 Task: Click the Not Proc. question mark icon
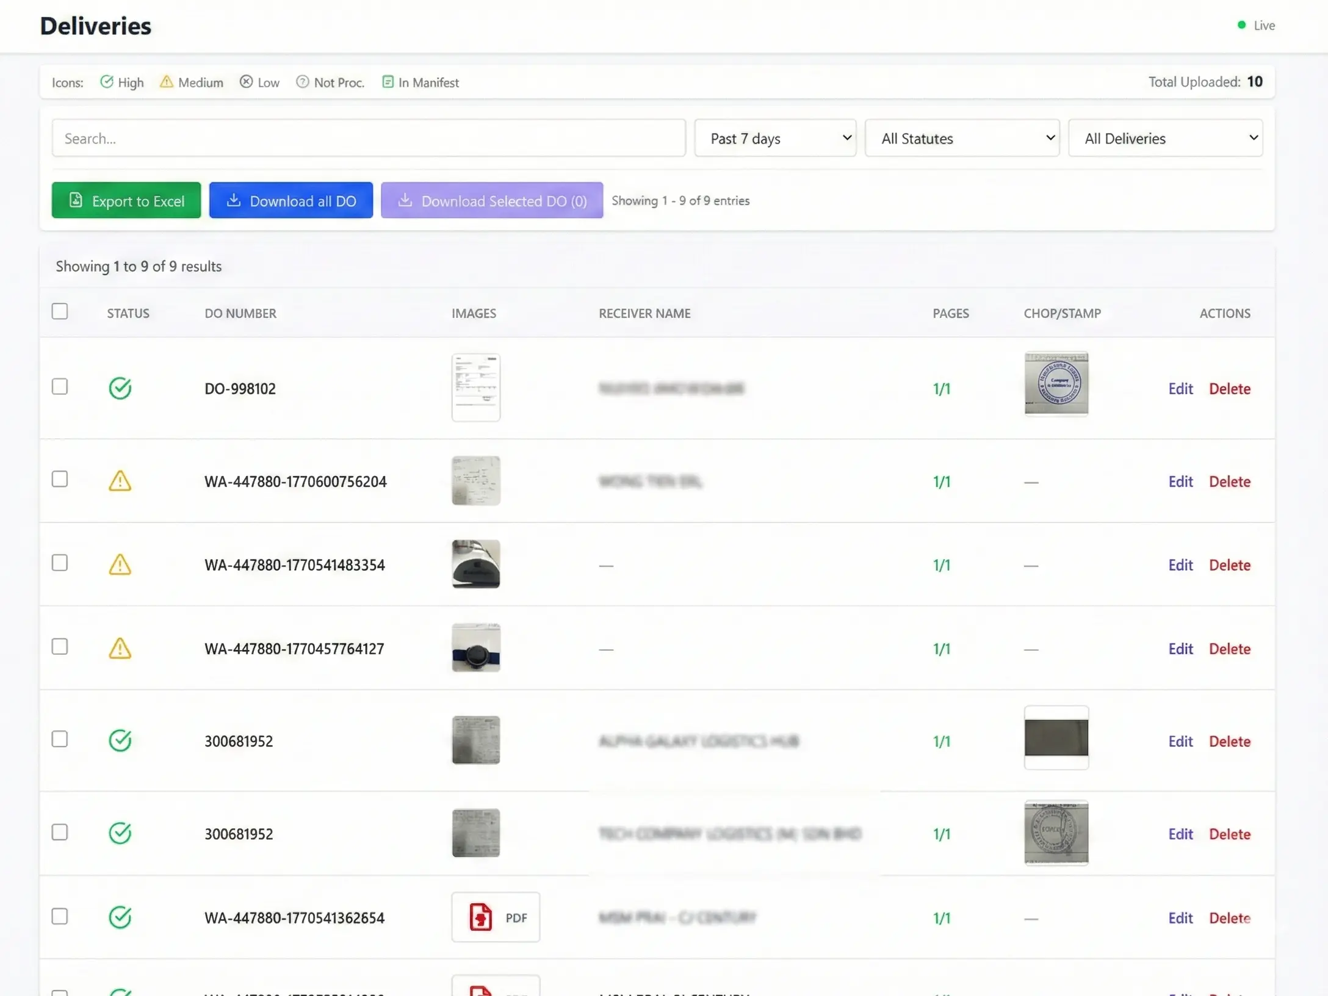[x=302, y=82]
